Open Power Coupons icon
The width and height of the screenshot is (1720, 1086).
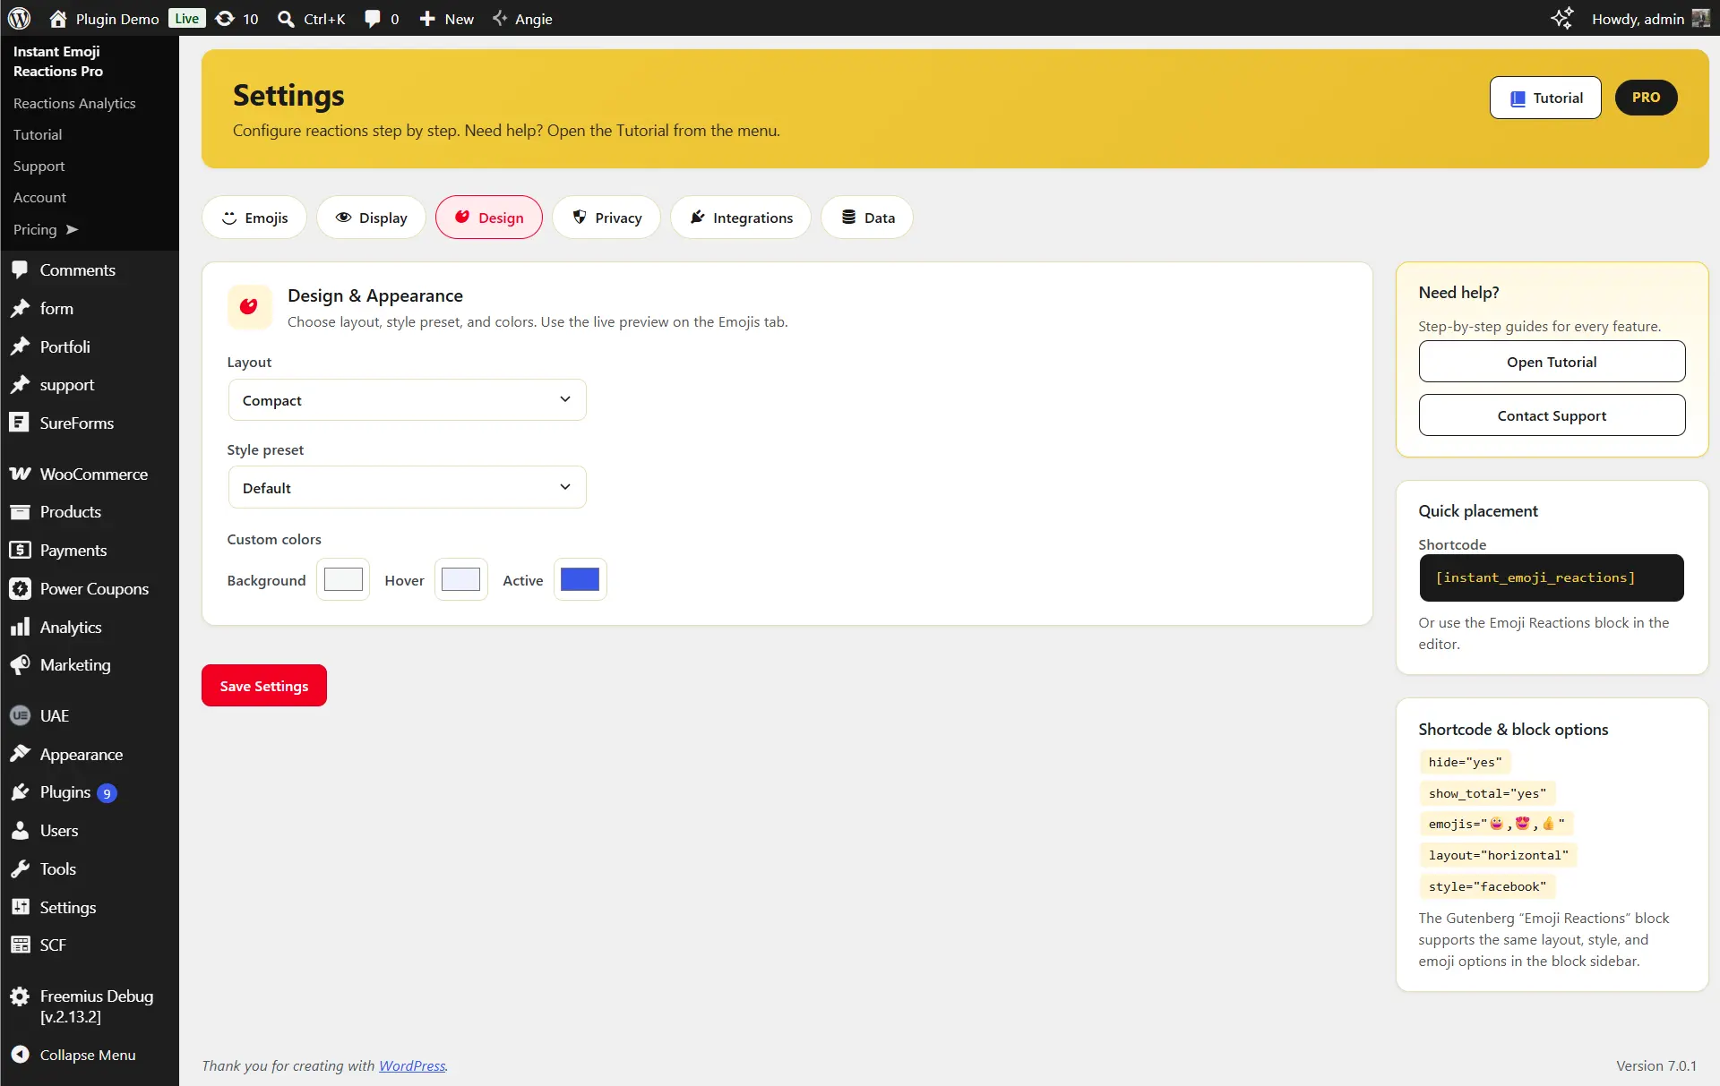click(20, 588)
